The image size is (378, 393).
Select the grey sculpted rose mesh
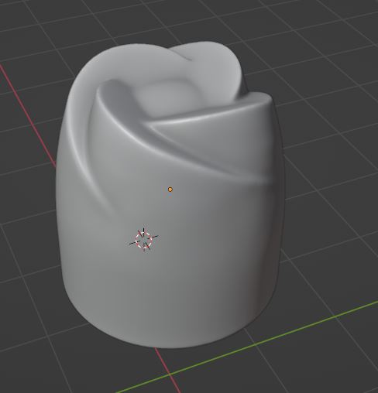click(170, 196)
